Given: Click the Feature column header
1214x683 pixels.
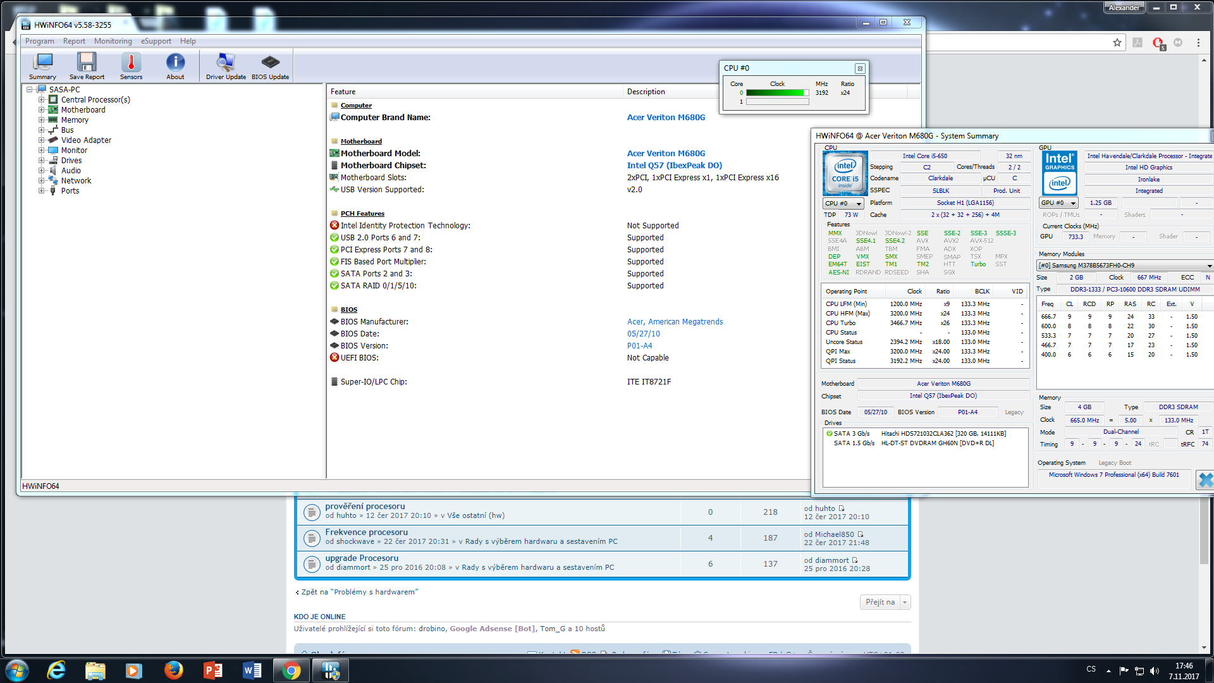Looking at the screenshot, I should point(475,92).
